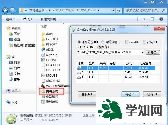Expand the image path combo box arrow
168x125 pixels.
point(143,53)
